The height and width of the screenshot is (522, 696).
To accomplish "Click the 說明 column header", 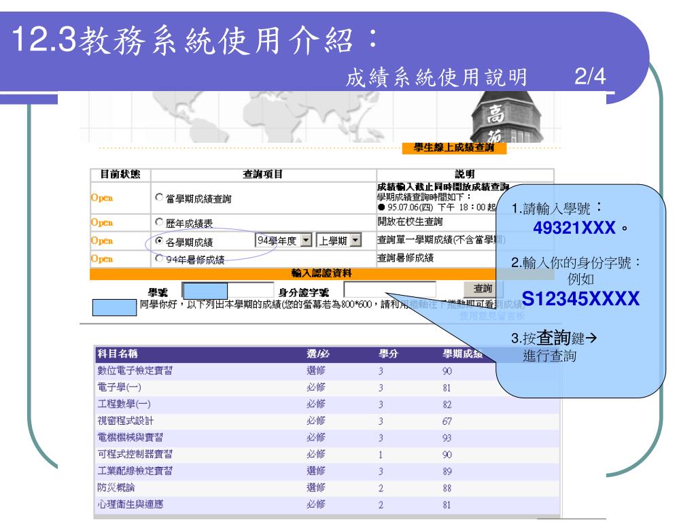I will [465, 174].
